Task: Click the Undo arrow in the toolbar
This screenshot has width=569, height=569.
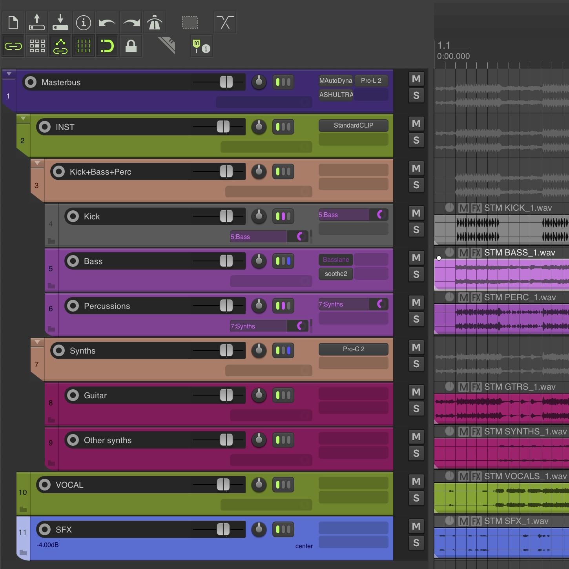Action: (107, 22)
